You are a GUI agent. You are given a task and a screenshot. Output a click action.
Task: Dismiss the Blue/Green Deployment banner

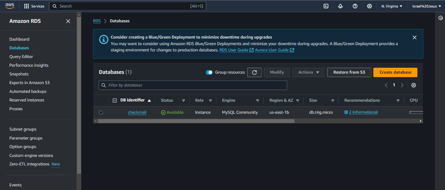[x=414, y=38]
